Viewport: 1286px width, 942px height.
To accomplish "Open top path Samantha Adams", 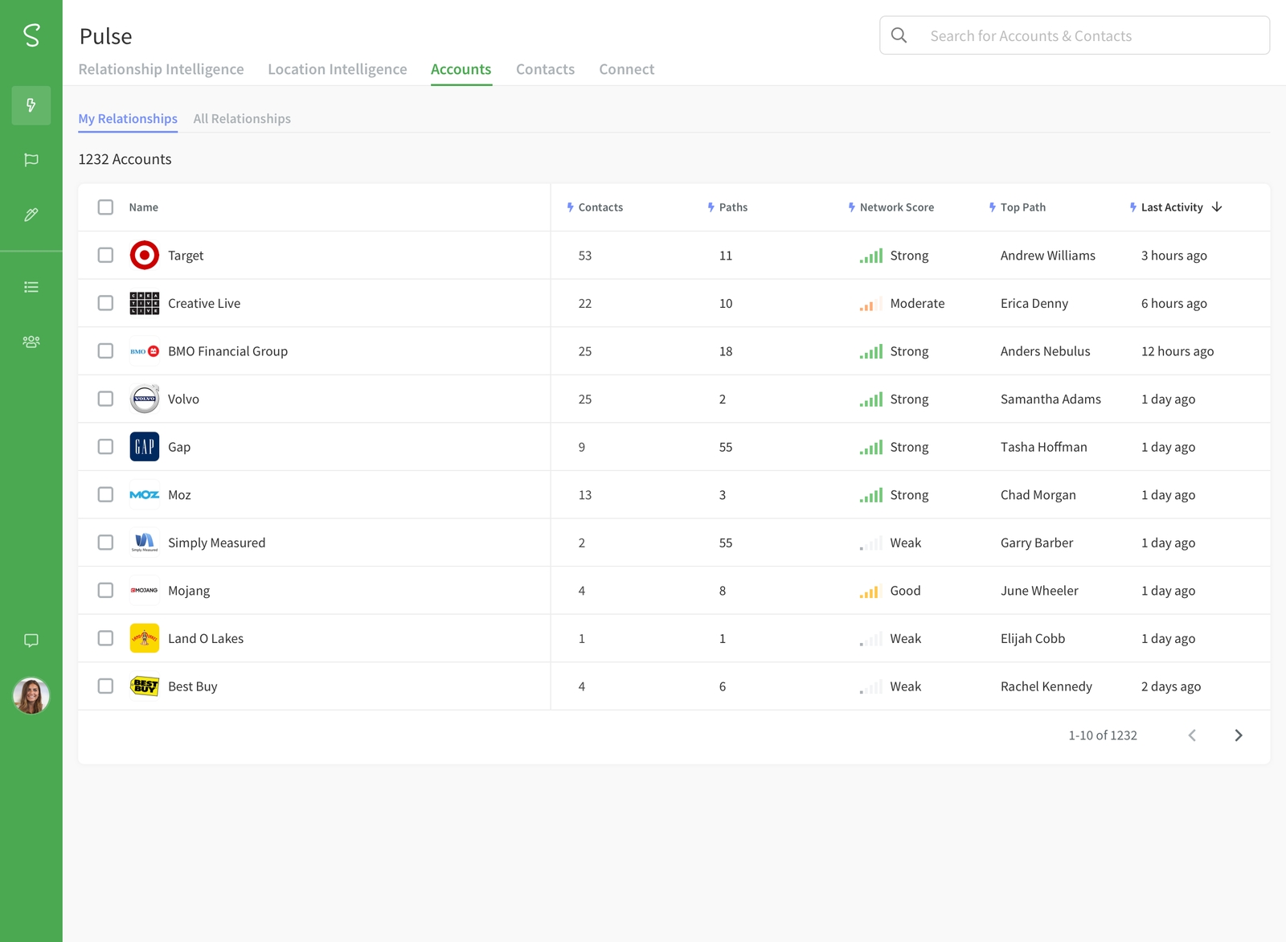I will pyautogui.click(x=1051, y=399).
